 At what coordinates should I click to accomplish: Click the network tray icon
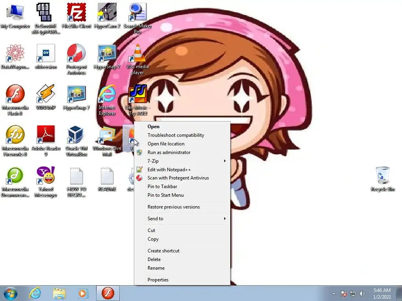click(353, 294)
